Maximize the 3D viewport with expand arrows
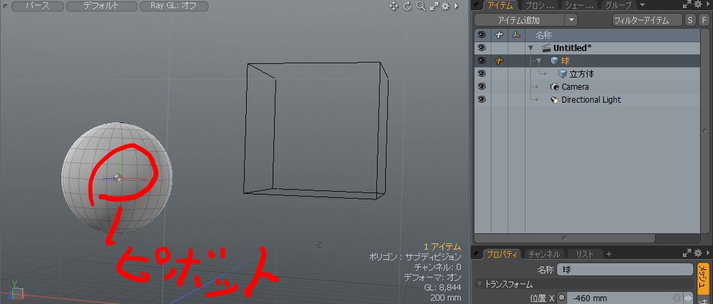713x304 pixels. tap(434, 6)
